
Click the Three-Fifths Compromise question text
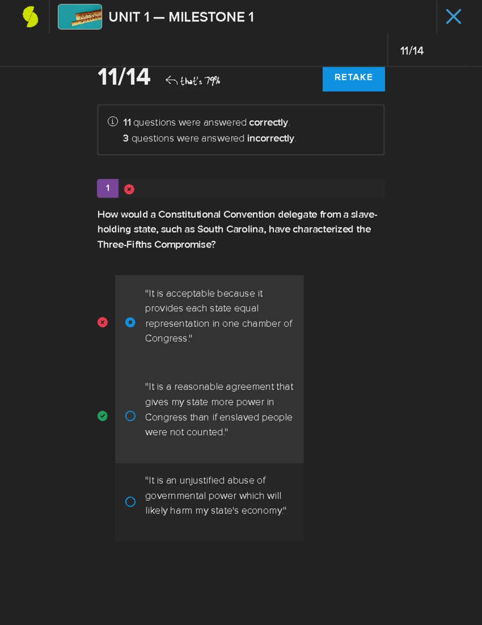point(237,229)
